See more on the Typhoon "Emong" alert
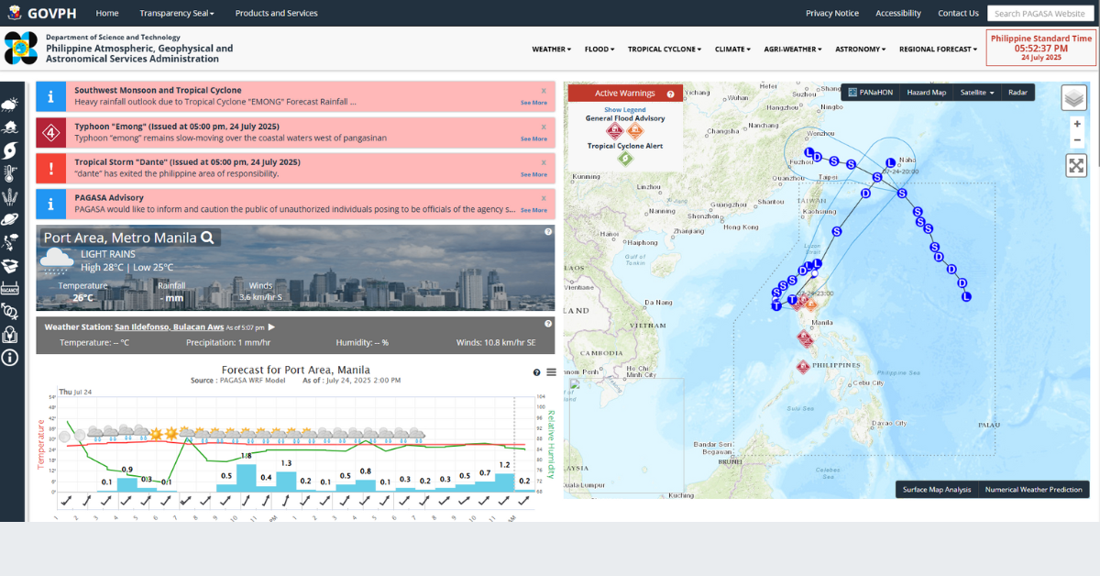 click(533, 138)
